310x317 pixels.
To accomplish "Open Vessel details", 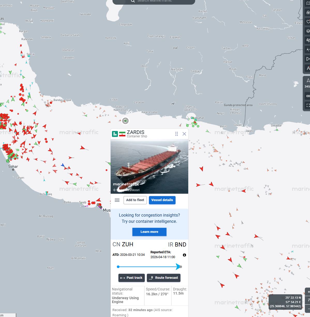I will tap(162, 200).
